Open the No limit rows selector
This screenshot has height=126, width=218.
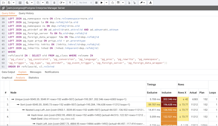(x=85, y=3)
